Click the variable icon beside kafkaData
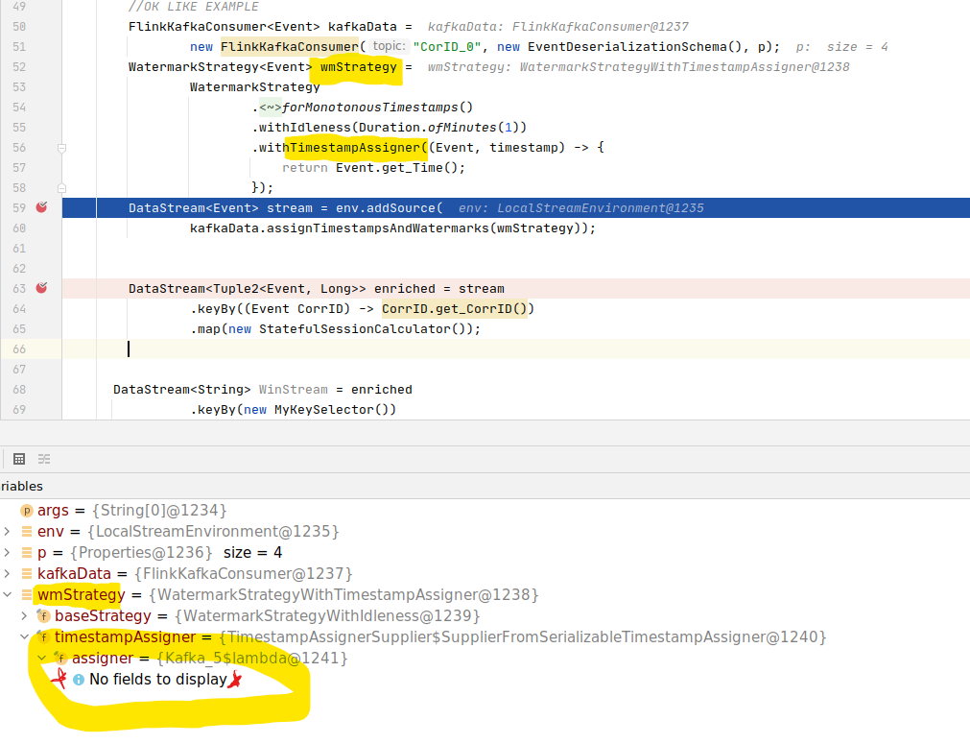This screenshot has height=744, width=970. [x=27, y=574]
